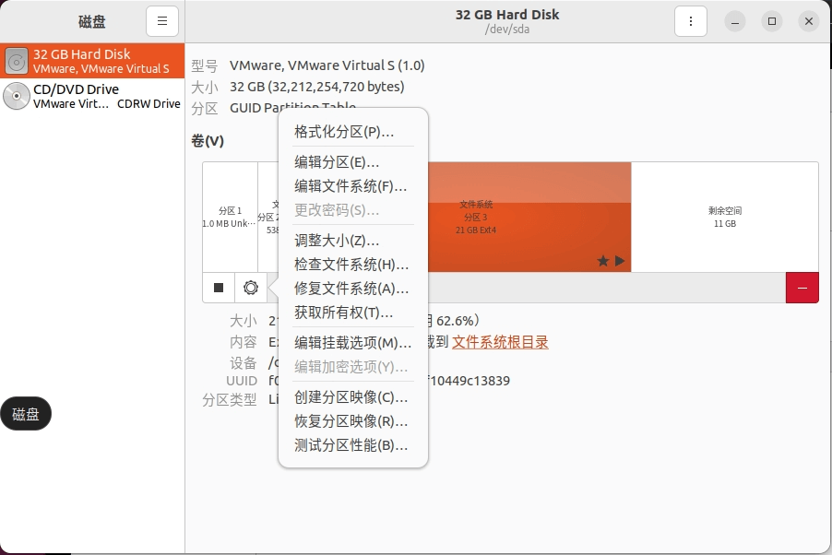Click 检查文件系统(H) menu item

click(351, 265)
